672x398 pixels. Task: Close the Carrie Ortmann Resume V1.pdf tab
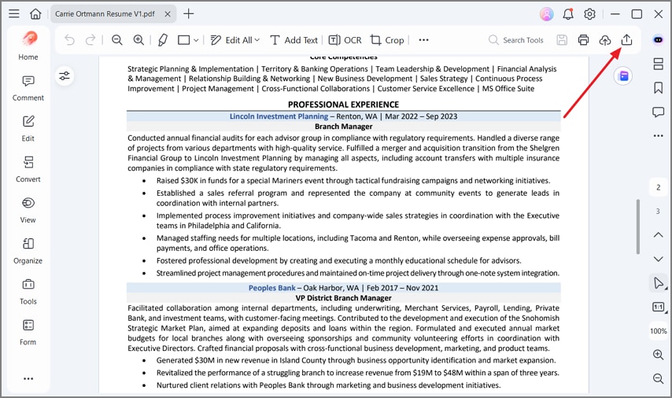[168, 14]
